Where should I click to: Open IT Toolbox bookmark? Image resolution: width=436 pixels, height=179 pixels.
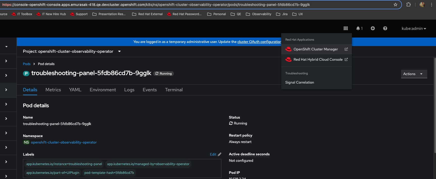coord(22,14)
